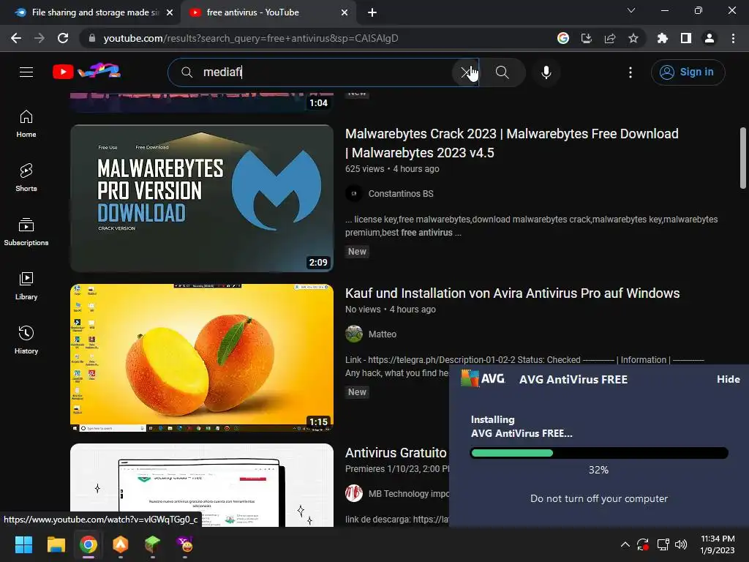Image resolution: width=749 pixels, height=562 pixels.
Task: Open a new browser tab
Action: coord(372,13)
